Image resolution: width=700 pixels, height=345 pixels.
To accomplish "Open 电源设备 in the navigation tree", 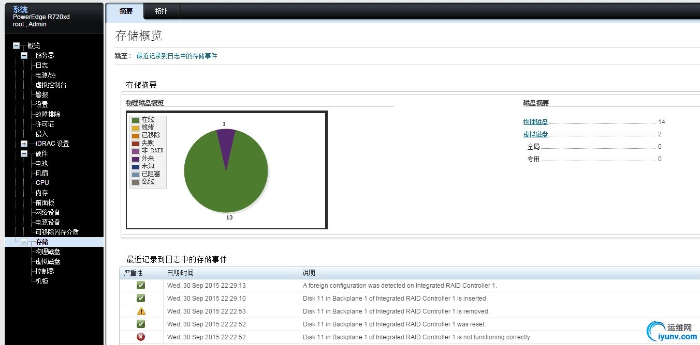I will tap(48, 222).
